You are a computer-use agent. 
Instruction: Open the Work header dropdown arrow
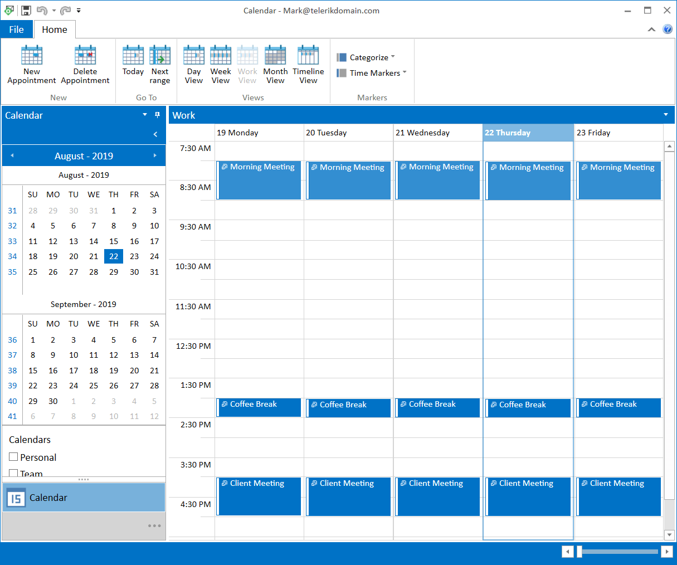pos(666,115)
